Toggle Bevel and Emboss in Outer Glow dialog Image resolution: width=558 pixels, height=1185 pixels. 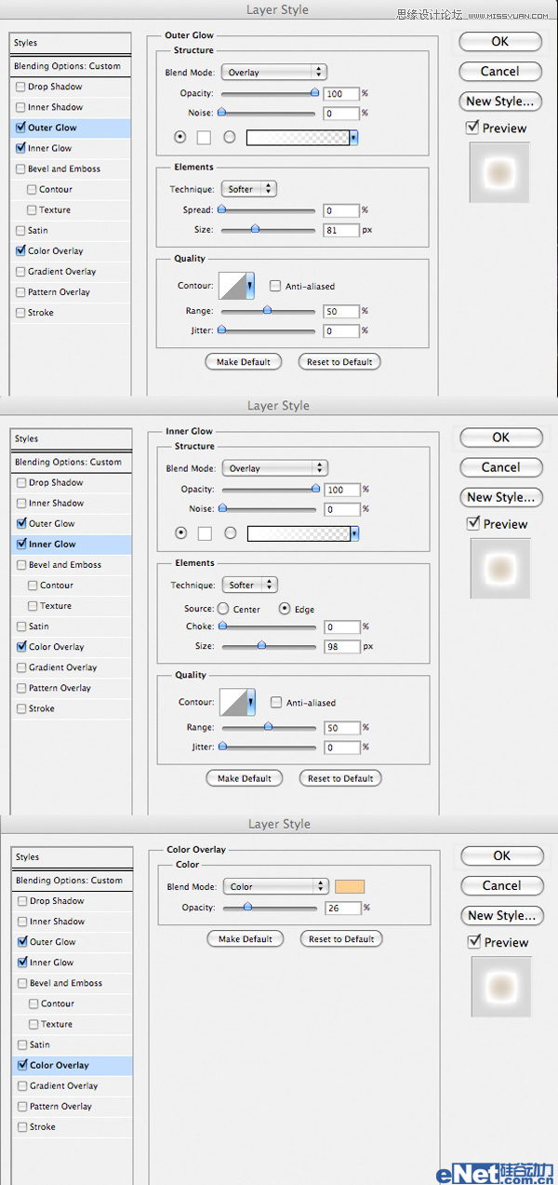click(x=20, y=168)
